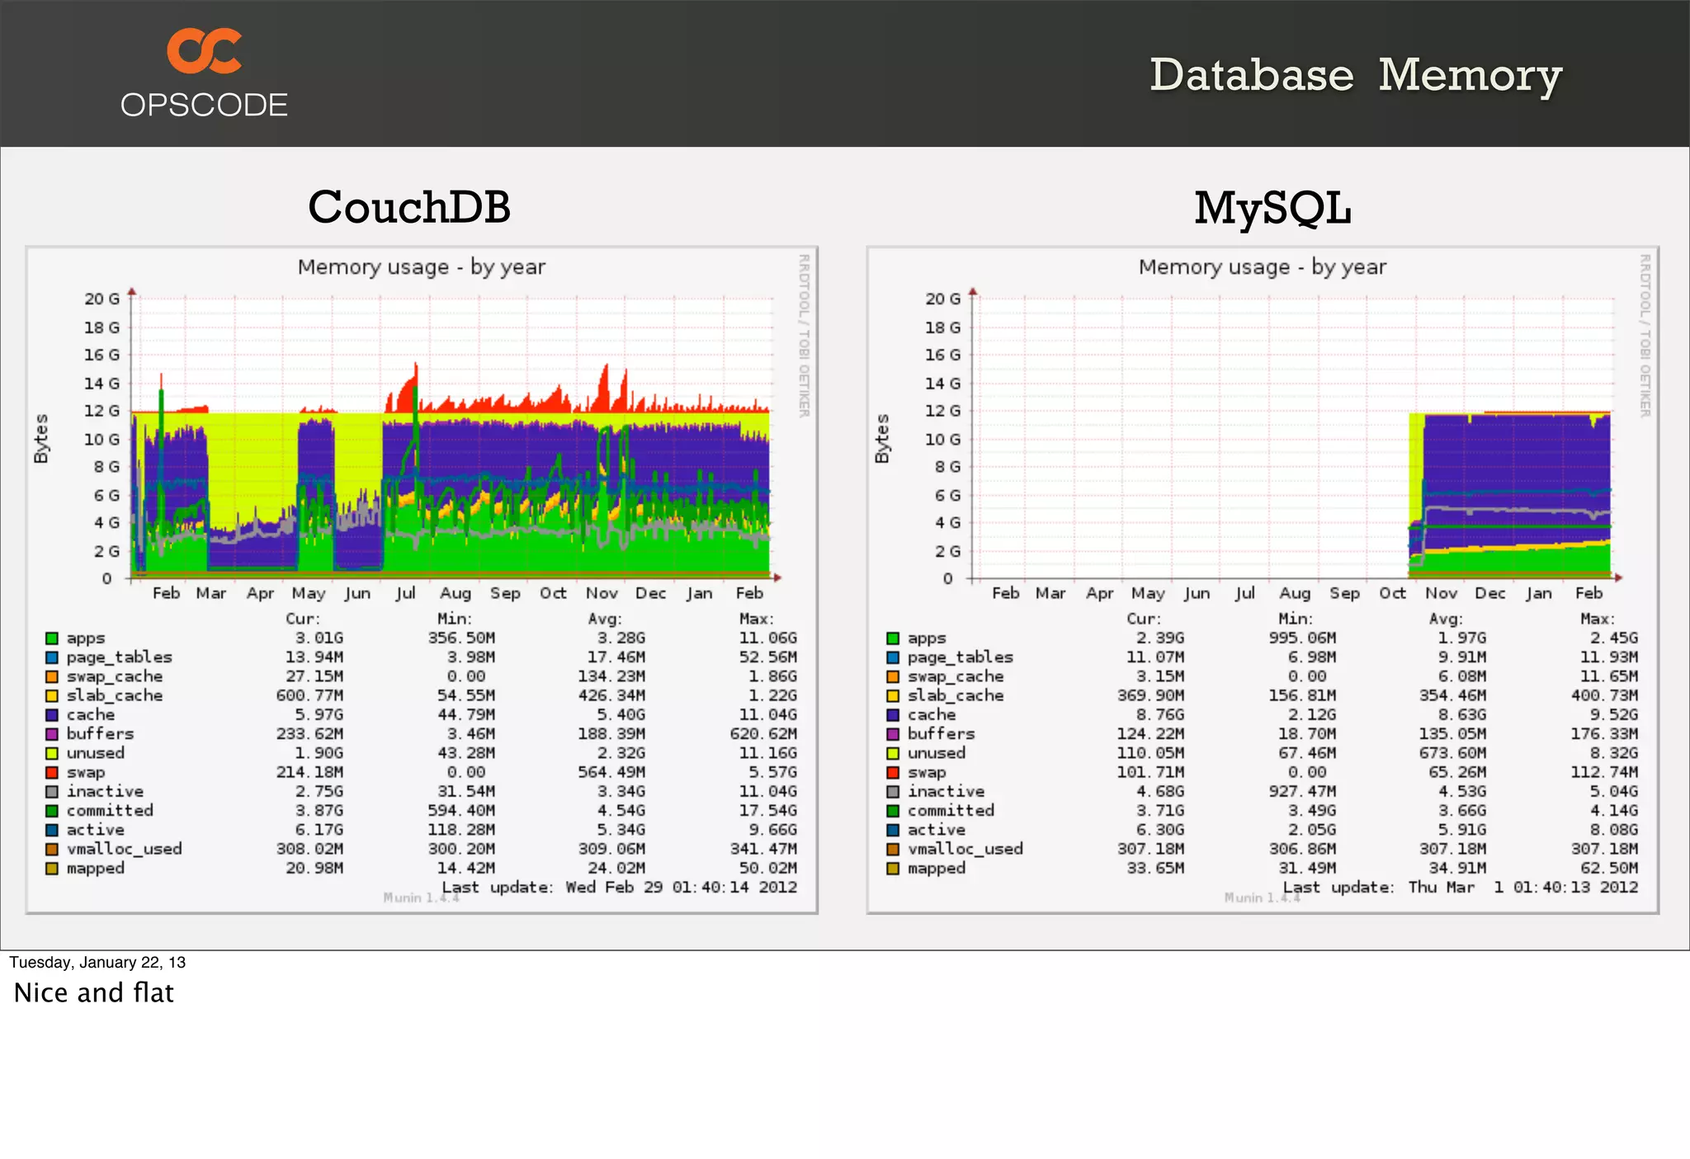Click the Database Memory slide title
1690x1159 pixels.
1356,76
